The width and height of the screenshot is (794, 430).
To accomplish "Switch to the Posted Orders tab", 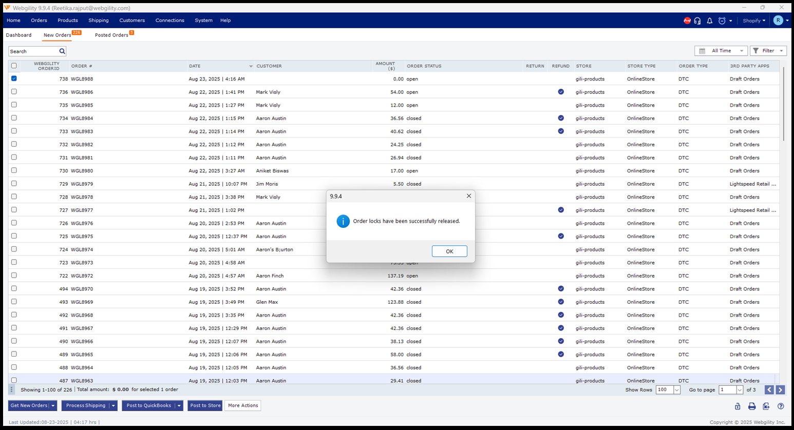I will [x=111, y=35].
